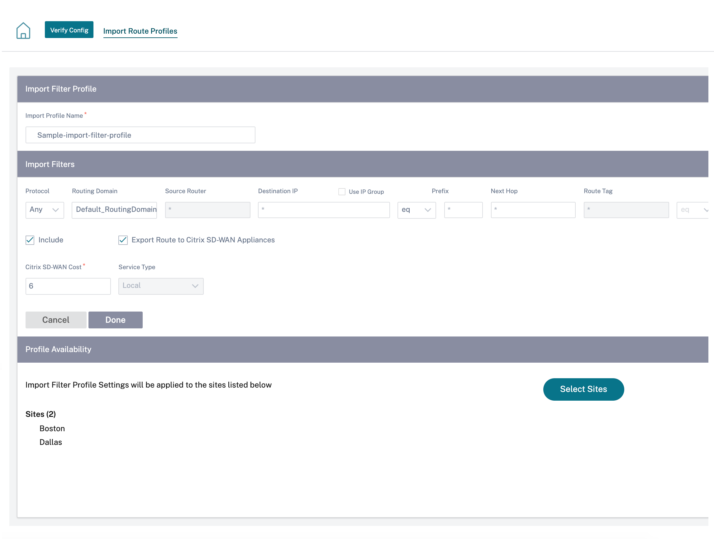Open the Service Type Local dropdown

161,286
